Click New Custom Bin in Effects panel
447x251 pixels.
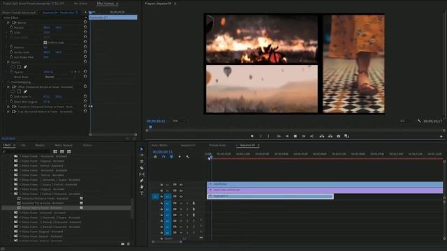pos(123,244)
